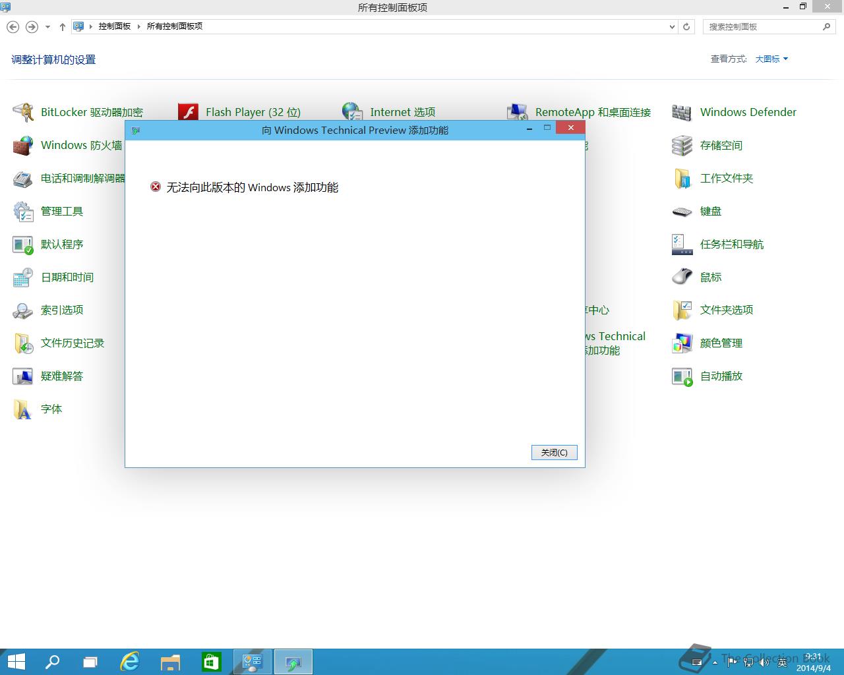Click BitLocker 驱动器加密 link text
The width and height of the screenshot is (844, 675).
(x=92, y=112)
